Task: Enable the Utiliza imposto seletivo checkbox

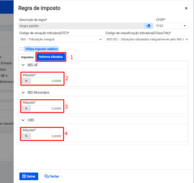Action: point(20,49)
